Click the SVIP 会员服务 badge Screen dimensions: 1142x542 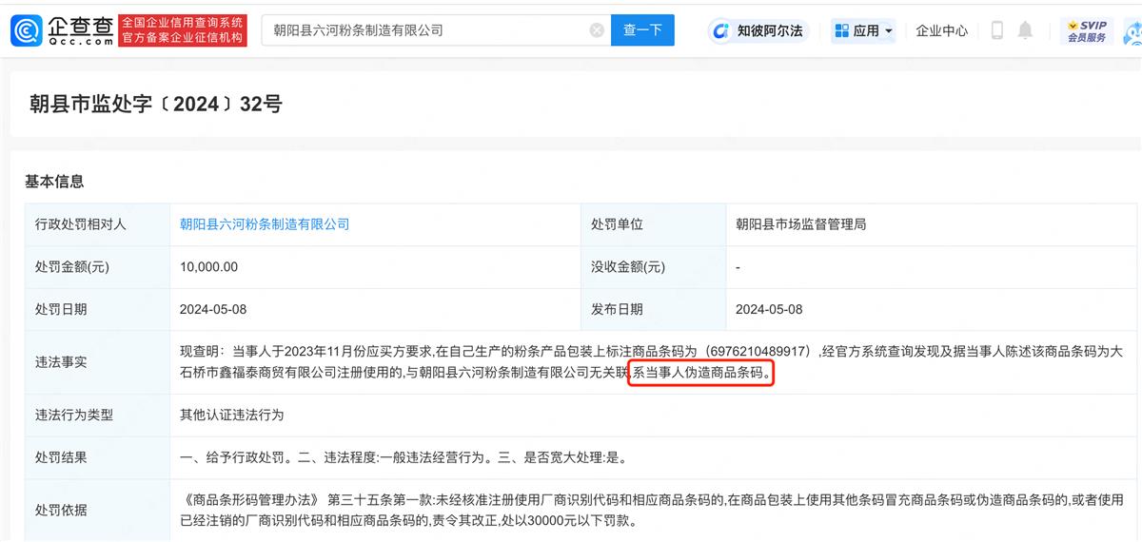[1087, 30]
